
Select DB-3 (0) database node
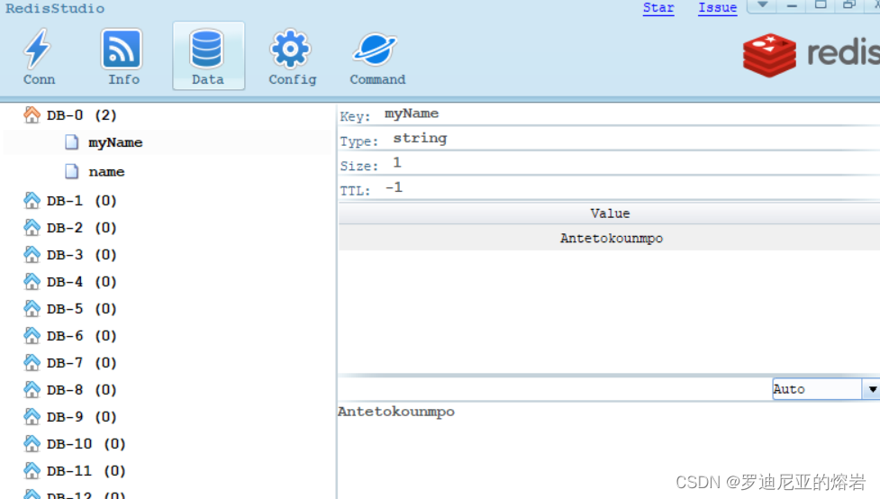[x=81, y=254]
